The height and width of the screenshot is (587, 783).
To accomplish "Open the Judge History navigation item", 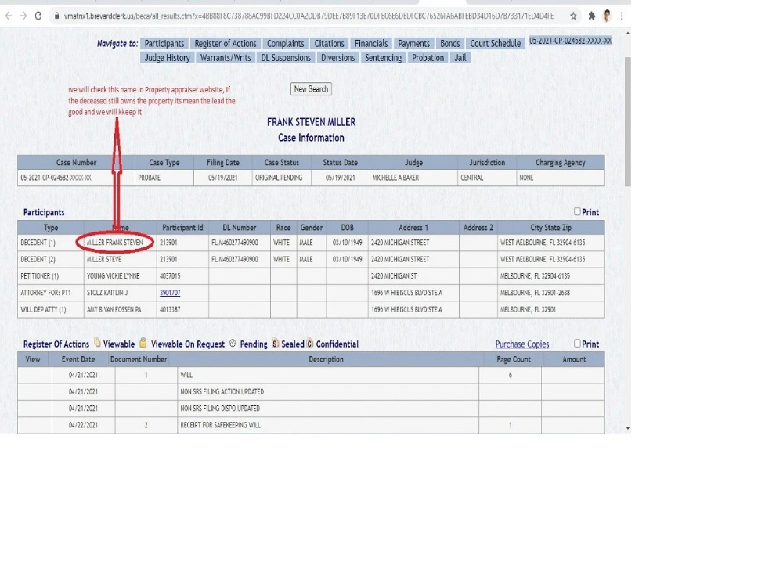I will point(168,58).
